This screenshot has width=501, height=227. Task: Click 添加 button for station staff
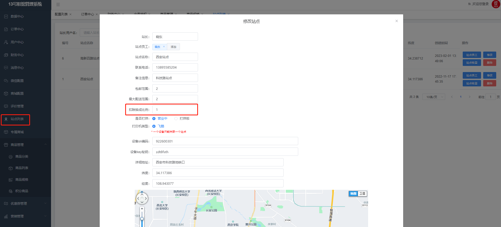(173, 47)
